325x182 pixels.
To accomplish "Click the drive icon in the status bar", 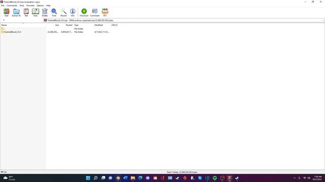I will click(x=2, y=172).
